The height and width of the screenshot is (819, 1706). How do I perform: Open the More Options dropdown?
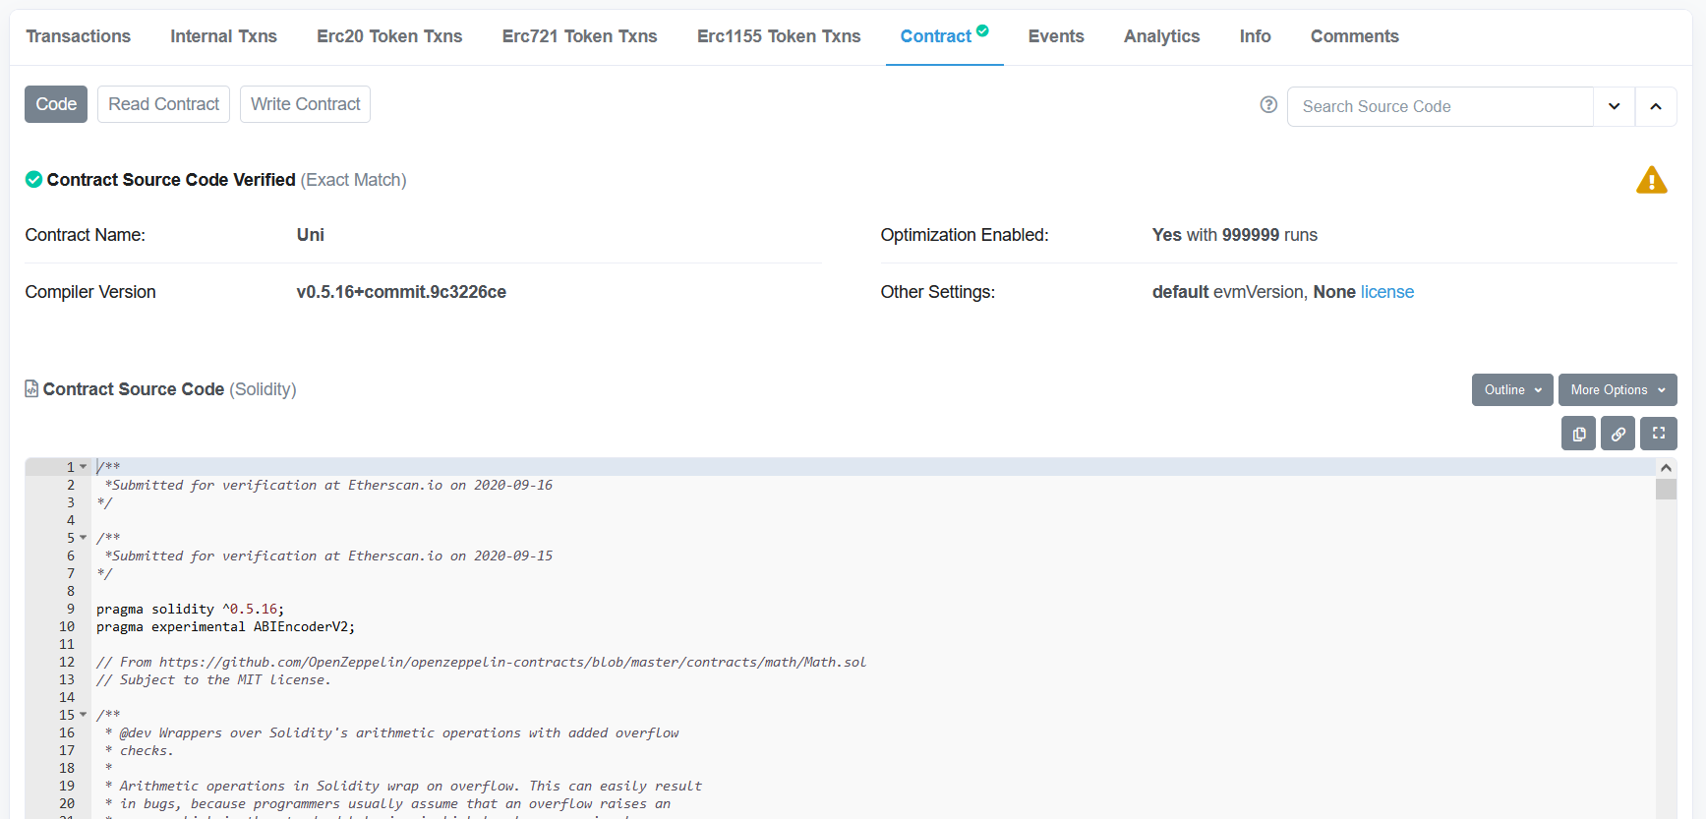point(1617,390)
